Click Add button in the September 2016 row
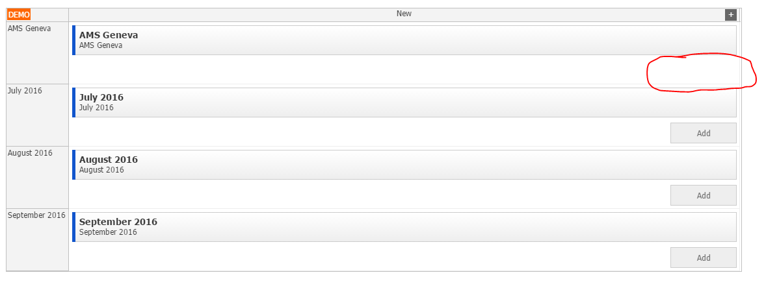Image resolution: width=766 pixels, height=288 pixels. pyautogui.click(x=704, y=258)
